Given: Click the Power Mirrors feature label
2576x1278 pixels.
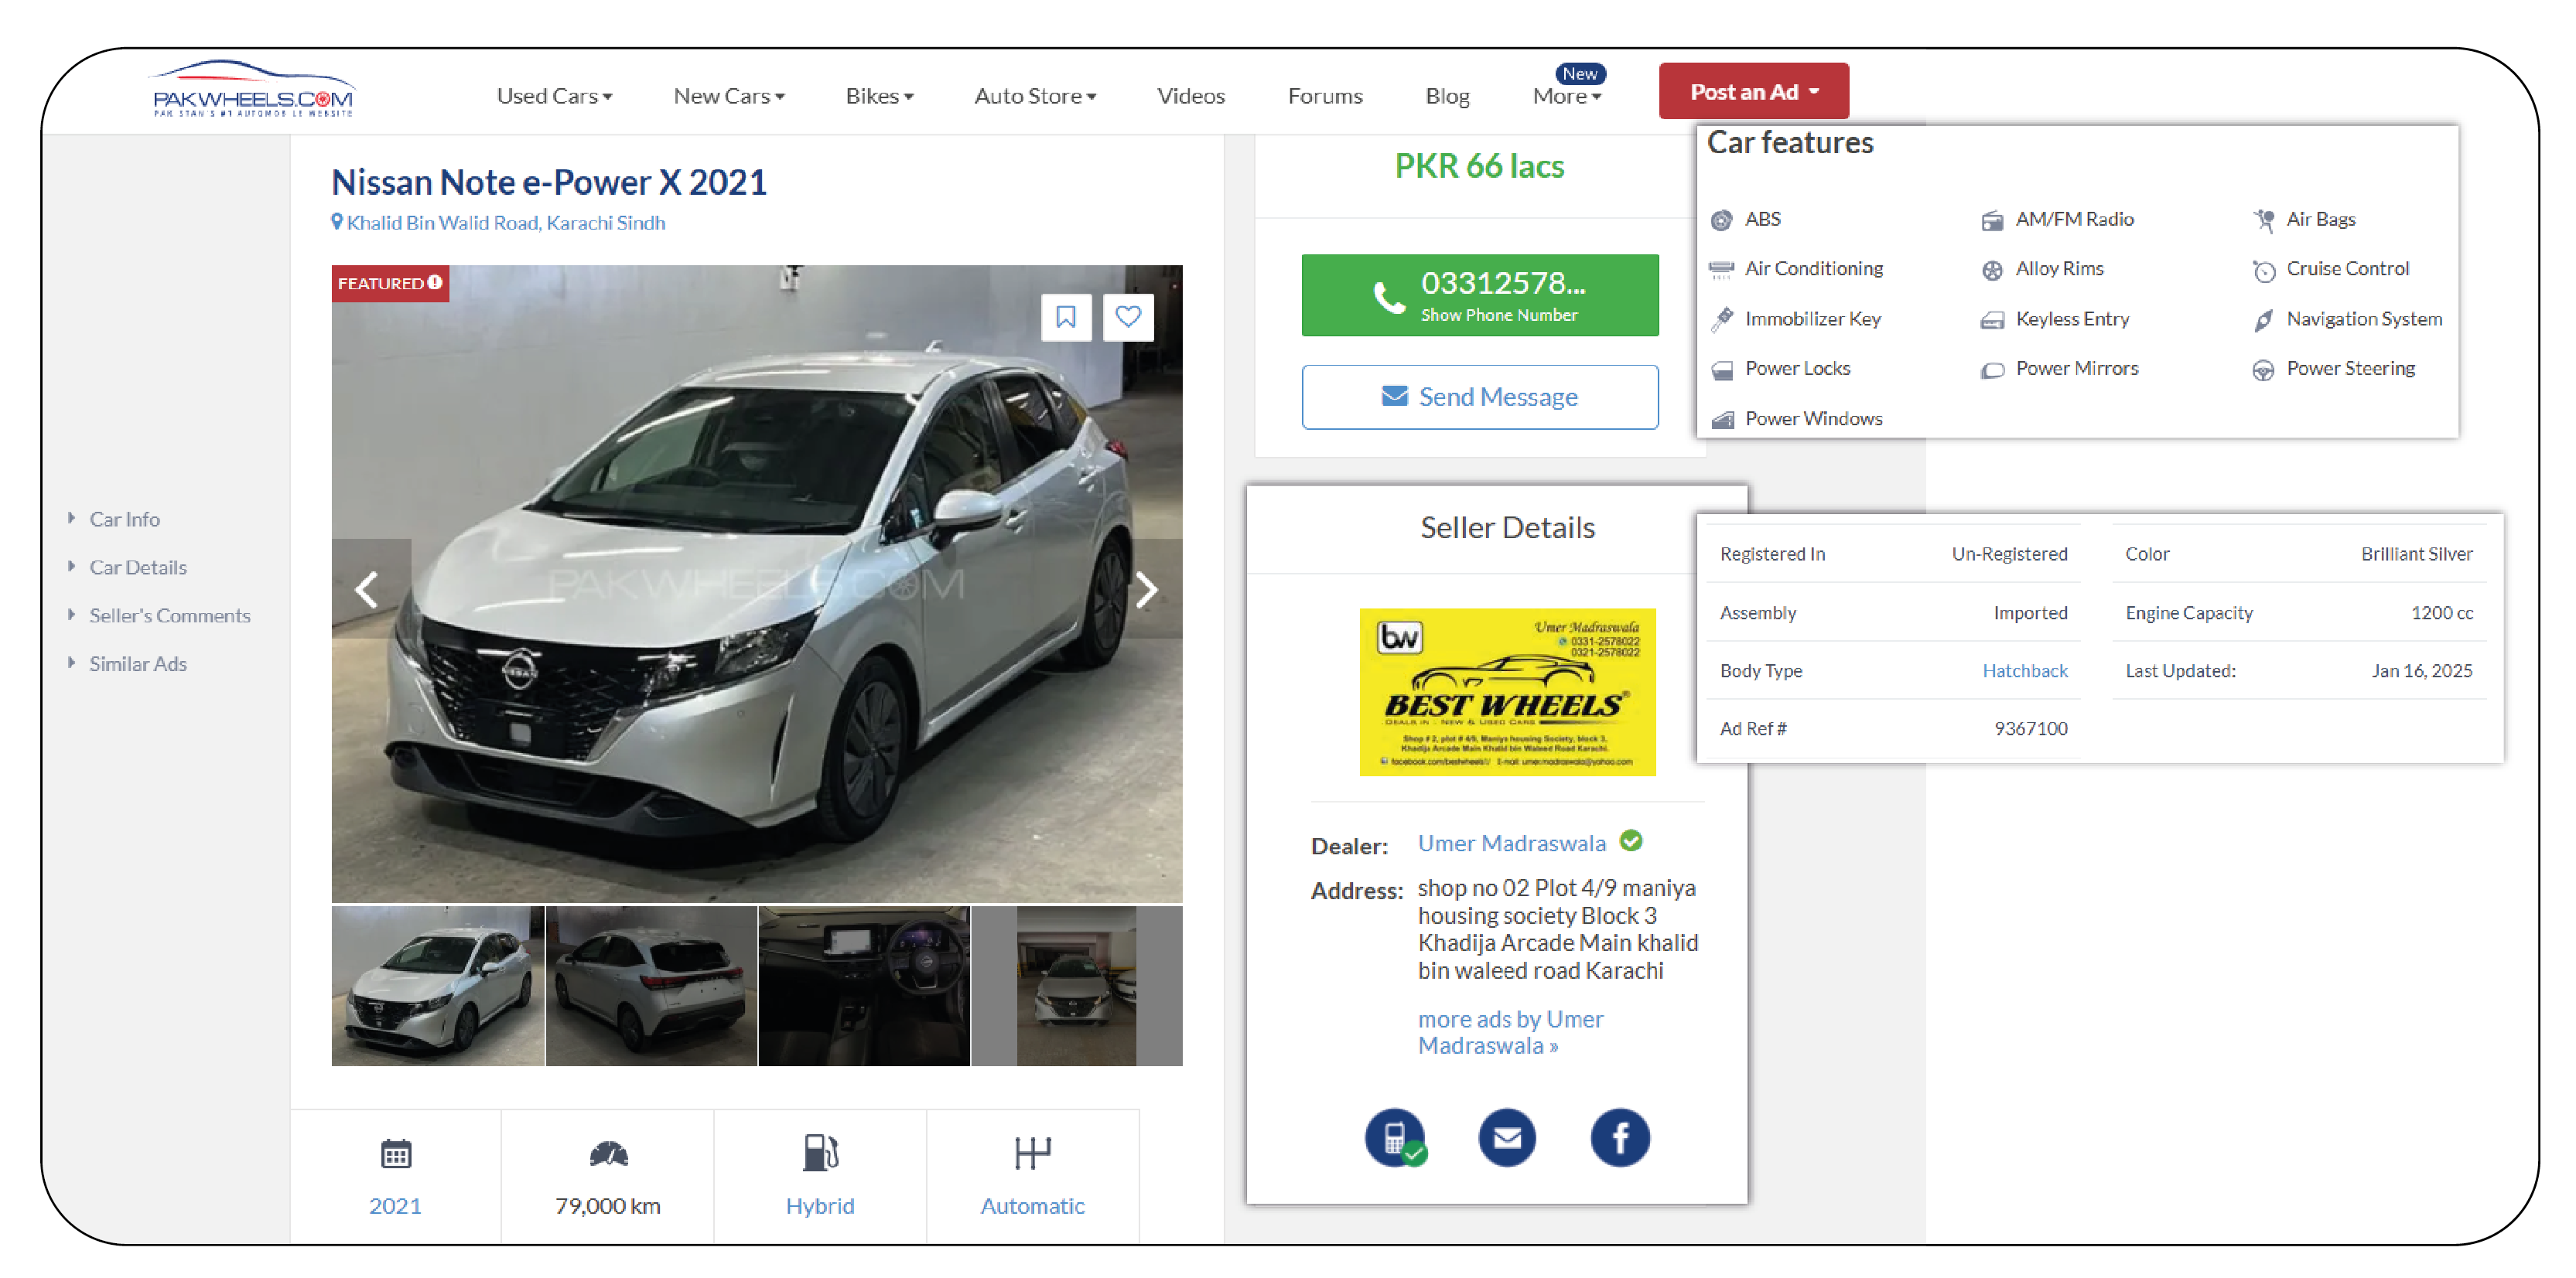Looking at the screenshot, I should (x=2076, y=368).
